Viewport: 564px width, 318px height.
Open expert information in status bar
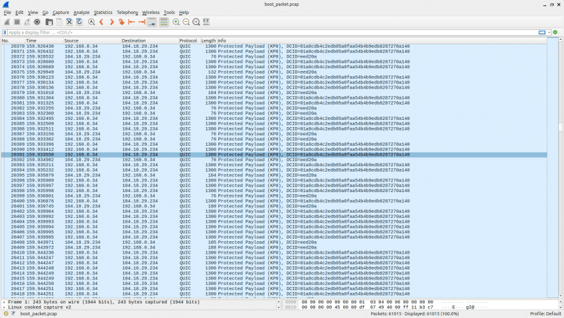point(5,313)
